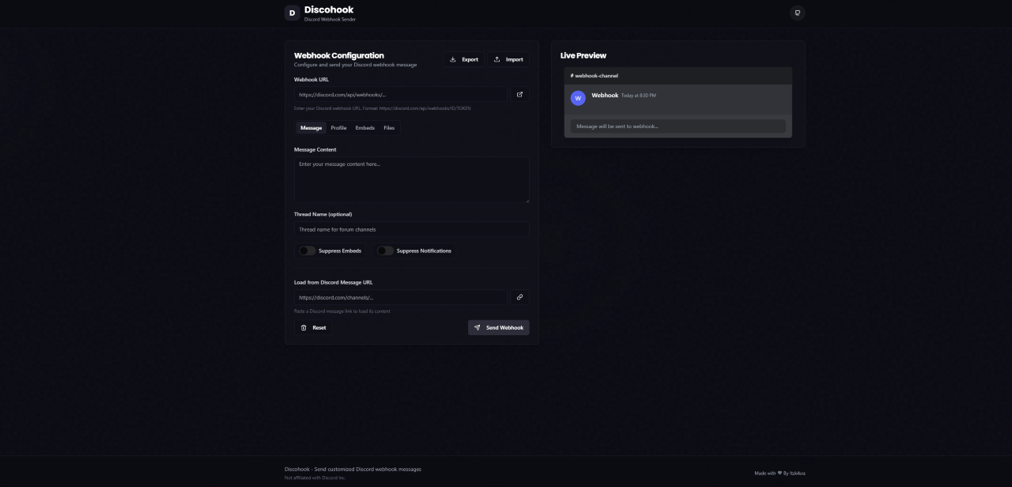Click the Import upload icon

(x=496, y=59)
